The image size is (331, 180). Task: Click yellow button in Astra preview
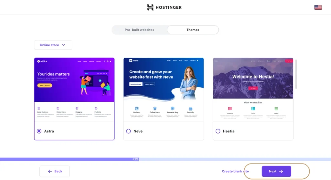click(45, 85)
